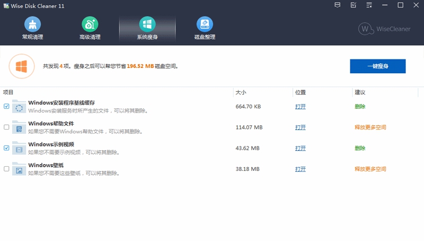Click 释放更多空间 suggestion for Windows壁纸
424x241 pixels.
click(370, 169)
